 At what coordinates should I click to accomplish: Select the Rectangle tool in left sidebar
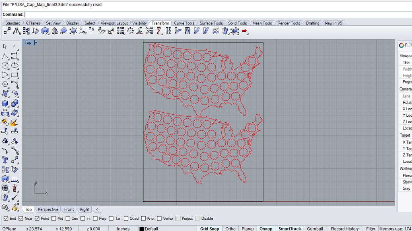14,75
